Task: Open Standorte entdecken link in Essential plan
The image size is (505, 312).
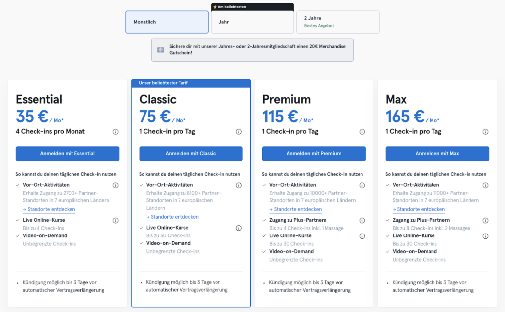Action: (49, 209)
